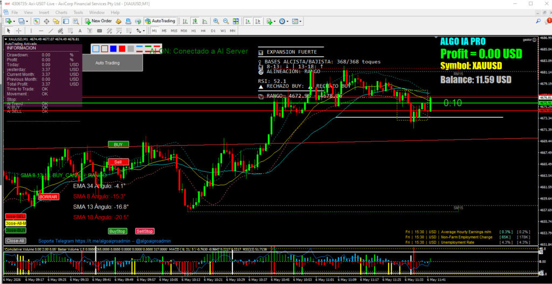Open the View menu

coord(28,12)
